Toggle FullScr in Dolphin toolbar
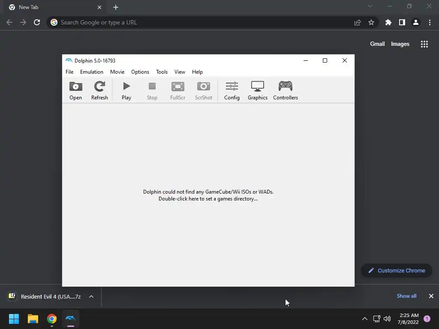This screenshot has width=439, height=329. pyautogui.click(x=178, y=90)
